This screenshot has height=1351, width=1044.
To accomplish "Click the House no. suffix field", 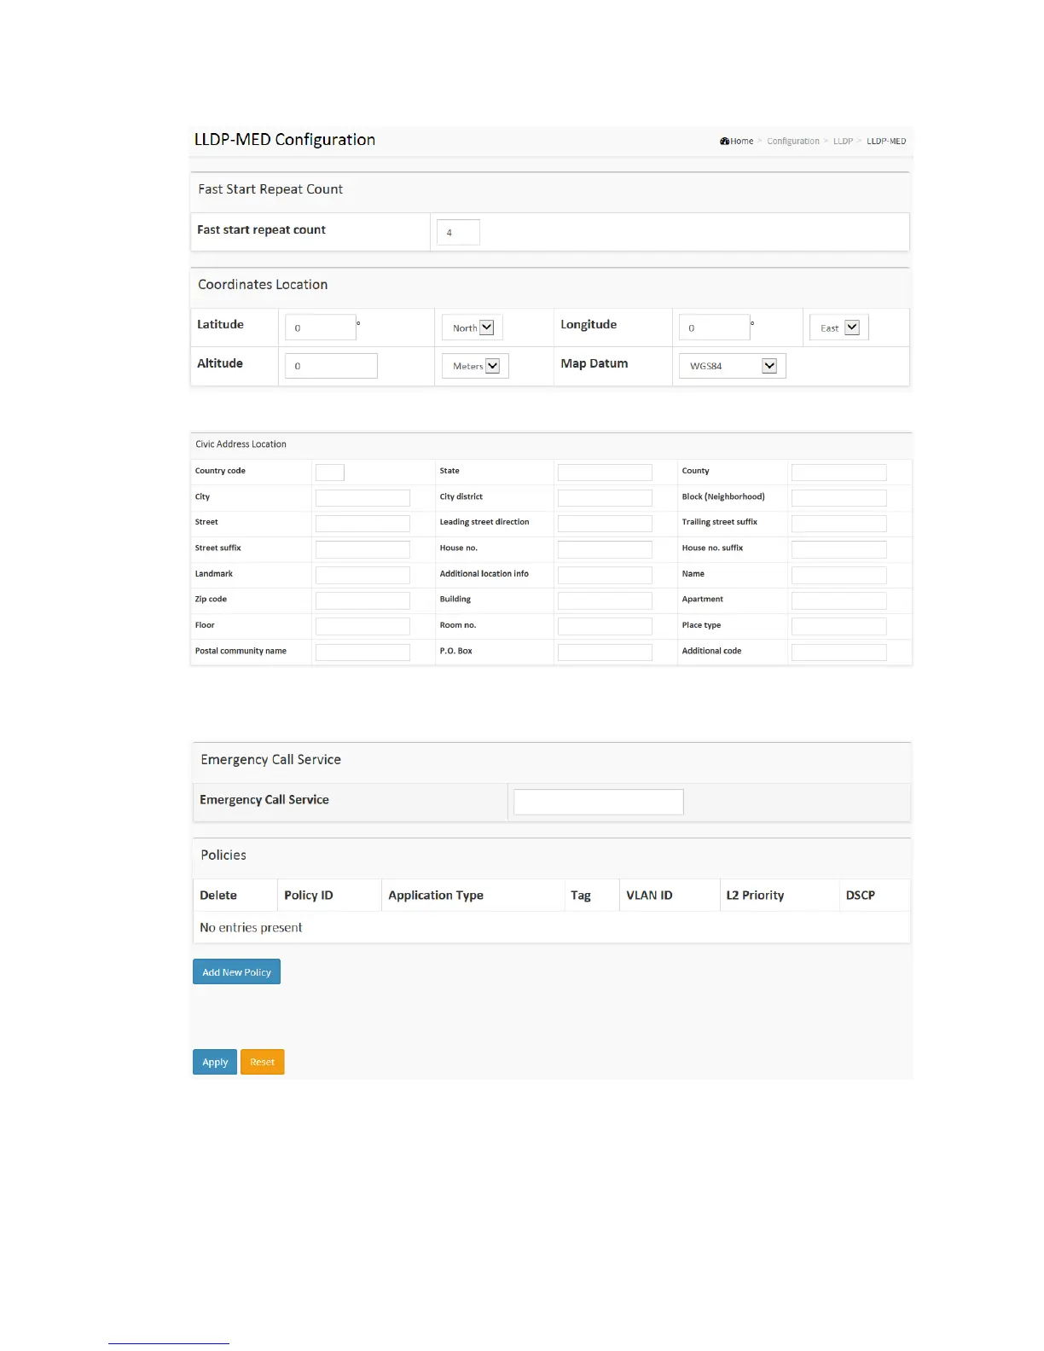I will [838, 549].
